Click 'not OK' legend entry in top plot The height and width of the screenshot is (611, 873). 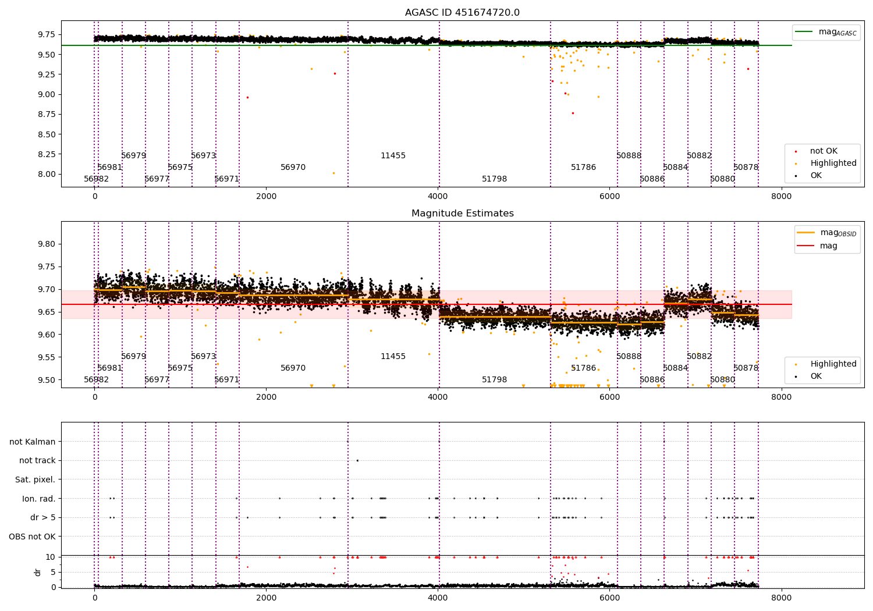823,151
